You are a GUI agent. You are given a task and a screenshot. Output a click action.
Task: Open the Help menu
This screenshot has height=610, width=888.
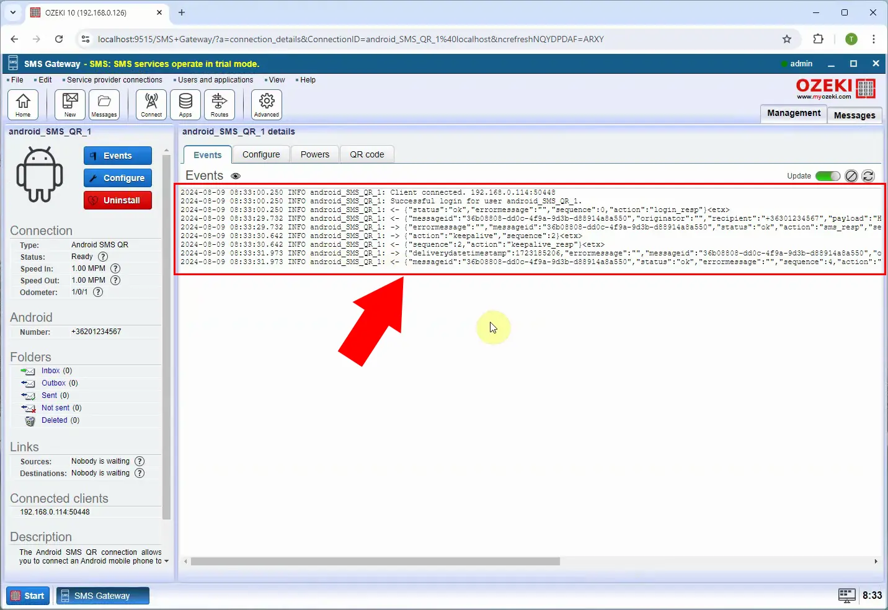(x=308, y=80)
